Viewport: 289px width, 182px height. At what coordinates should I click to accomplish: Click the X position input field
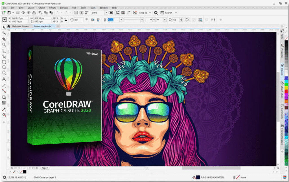click(x=19, y=18)
